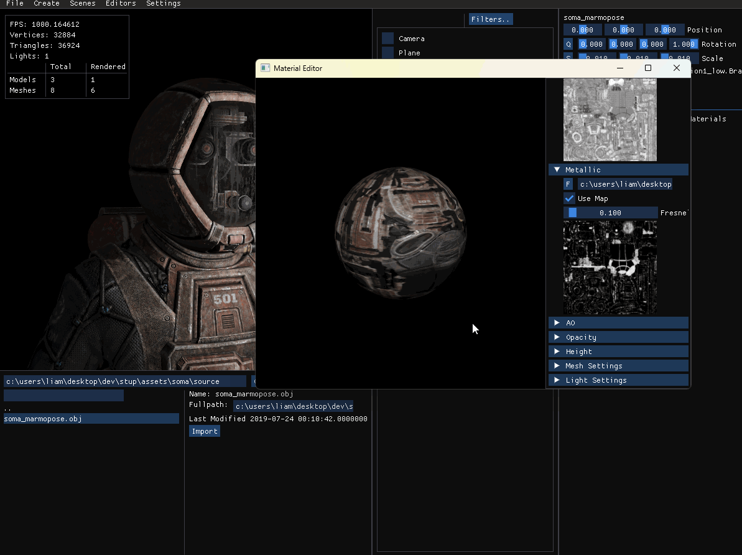Screen dimensions: 742x555
Task: Toggle the Plane checkbox
Action: 388,53
